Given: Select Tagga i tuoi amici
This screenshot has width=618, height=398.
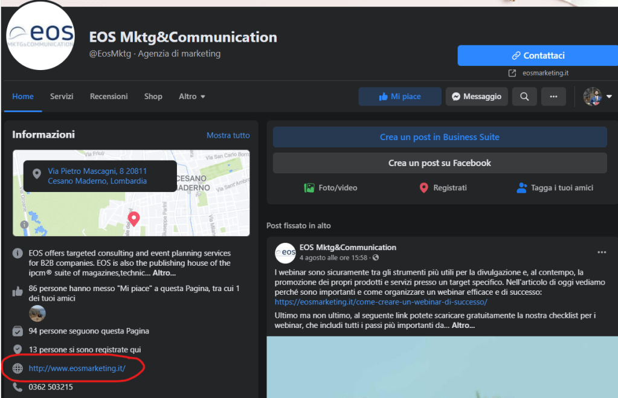Looking at the screenshot, I should [x=555, y=188].
